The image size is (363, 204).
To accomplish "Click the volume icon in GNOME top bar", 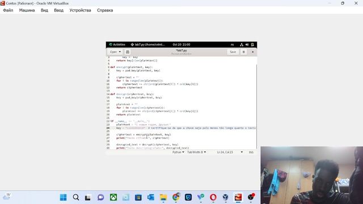I will pyautogui.click(x=247, y=45).
